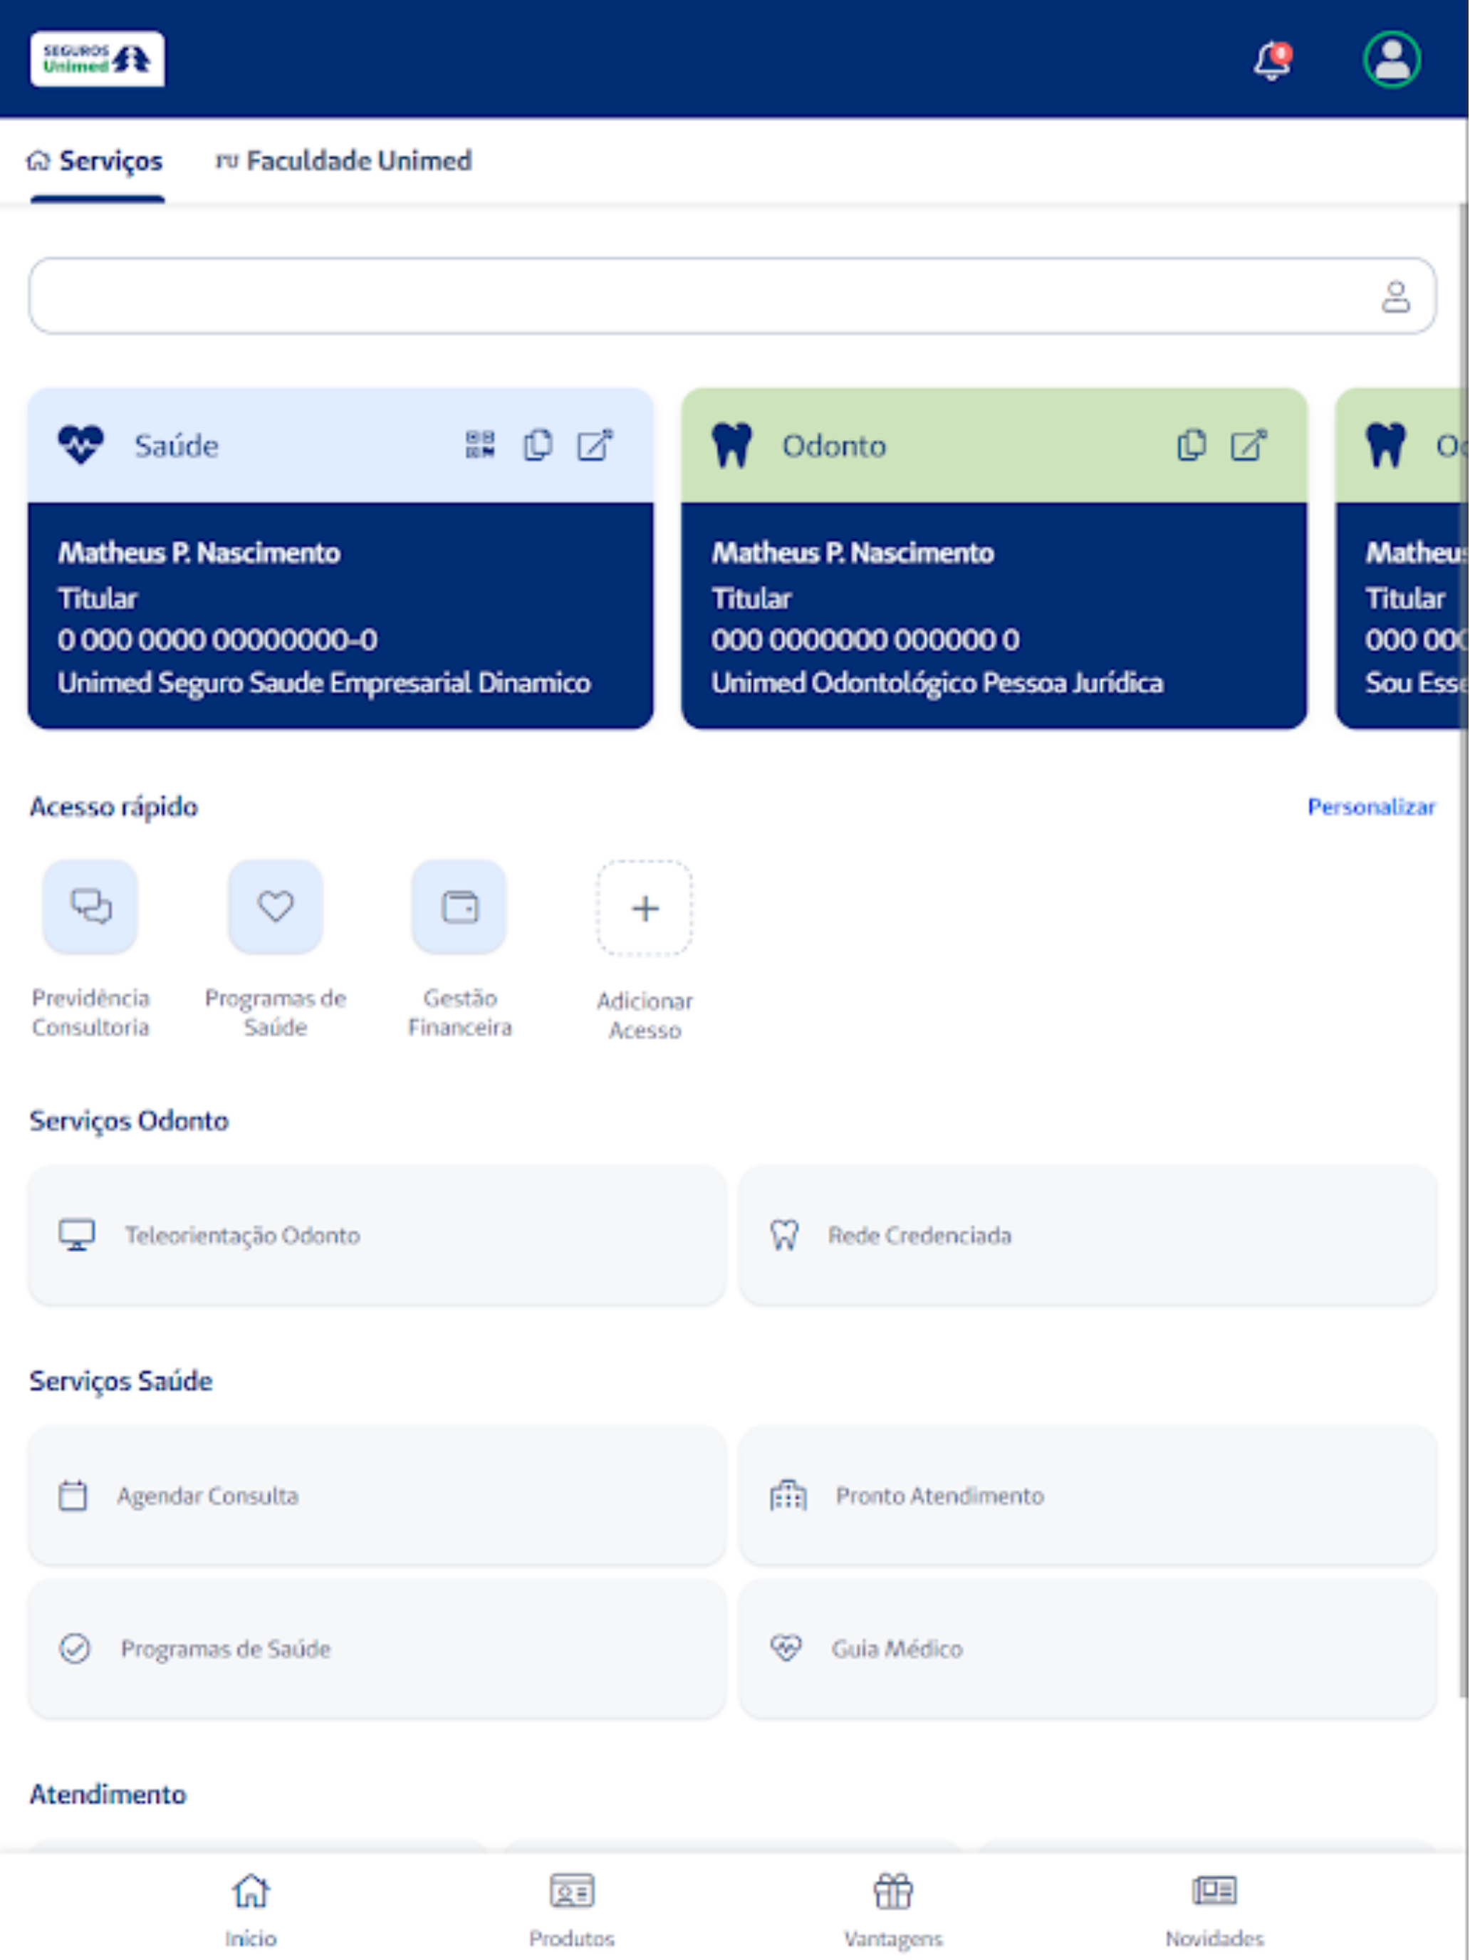The height and width of the screenshot is (1960, 1470).
Task: Open the user profile avatar
Action: pos(1391,59)
